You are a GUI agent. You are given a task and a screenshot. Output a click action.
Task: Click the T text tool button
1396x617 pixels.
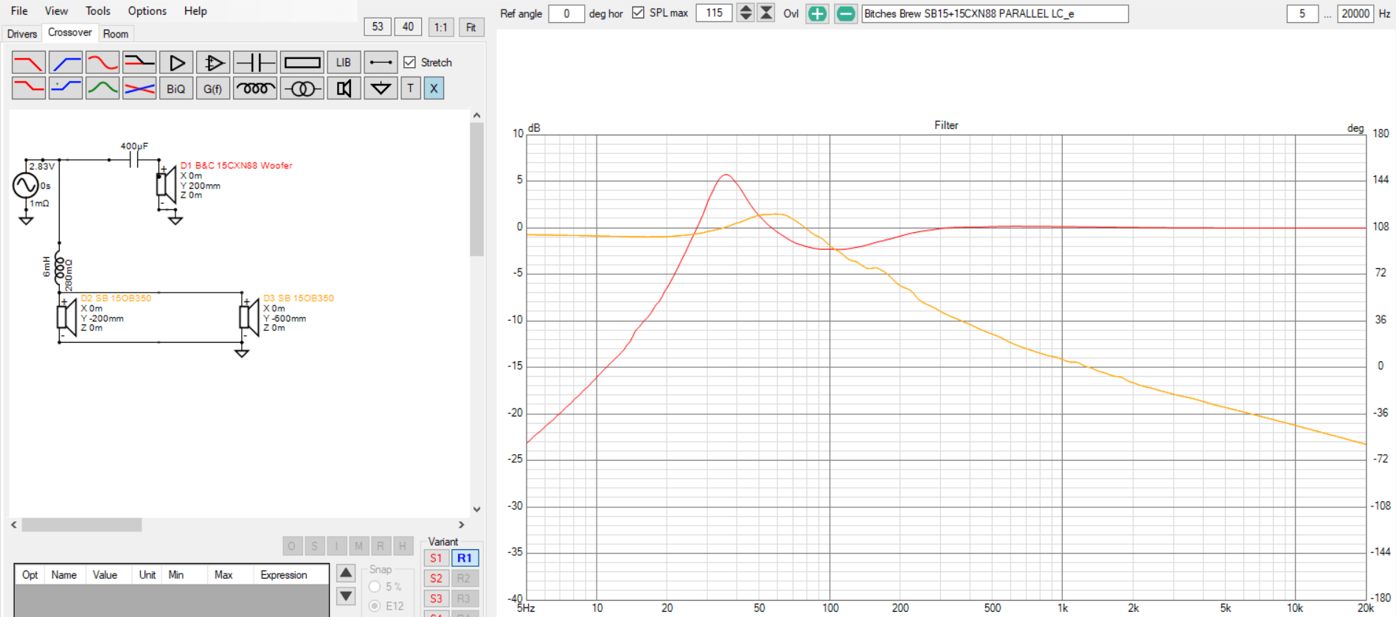[x=411, y=88]
